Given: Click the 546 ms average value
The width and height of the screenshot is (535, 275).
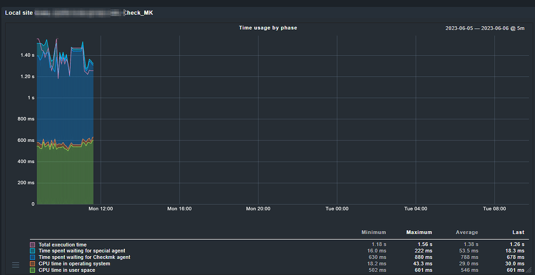Looking at the screenshot, I should tap(470, 270).
